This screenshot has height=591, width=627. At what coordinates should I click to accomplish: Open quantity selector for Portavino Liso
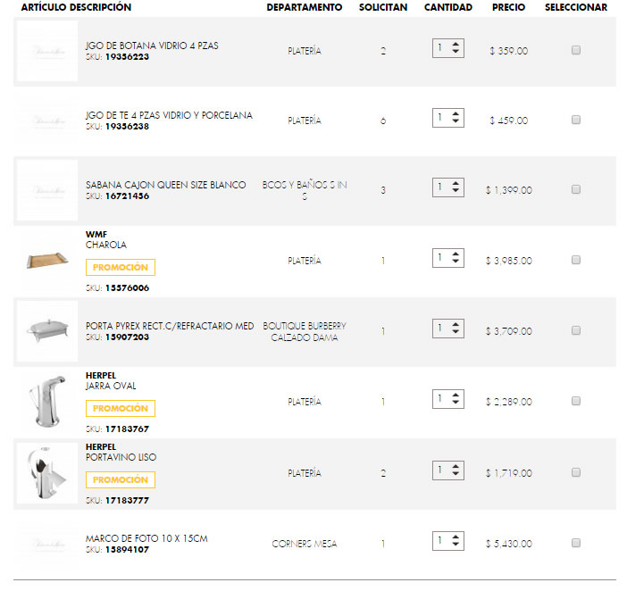point(448,470)
